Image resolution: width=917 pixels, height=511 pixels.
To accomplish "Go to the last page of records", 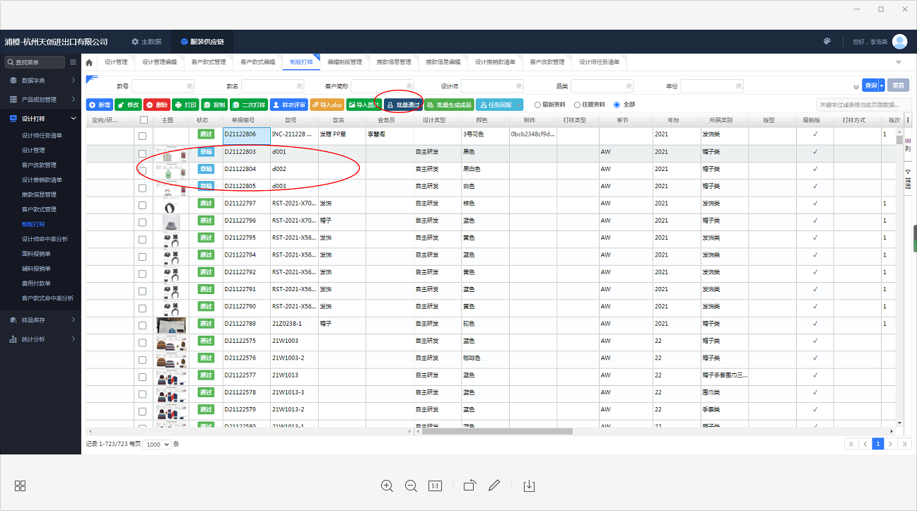I will pyautogui.click(x=904, y=444).
